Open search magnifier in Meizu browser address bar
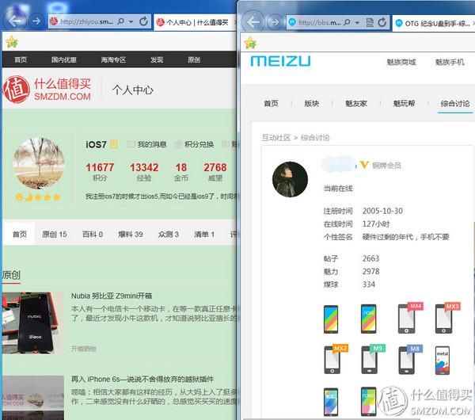Image resolution: width=475 pixels, height=420 pixels. click(348, 22)
